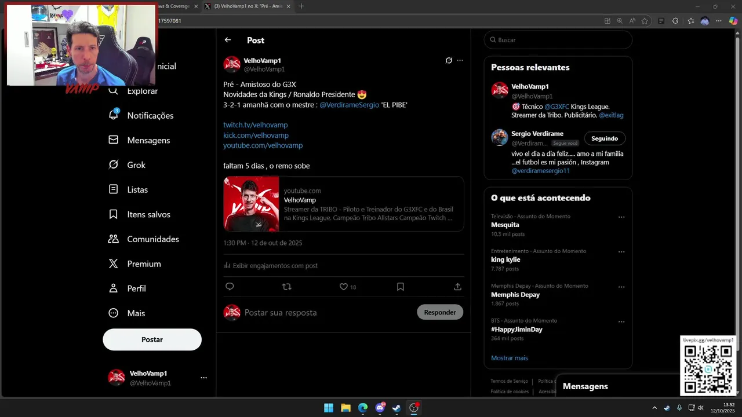The height and width of the screenshot is (417, 742).
Task: Open the Memphis Depay trending topic
Action: tap(515, 295)
